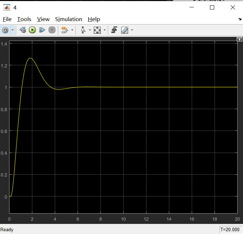Expand the measurements dropdown arrow

coord(132,30)
